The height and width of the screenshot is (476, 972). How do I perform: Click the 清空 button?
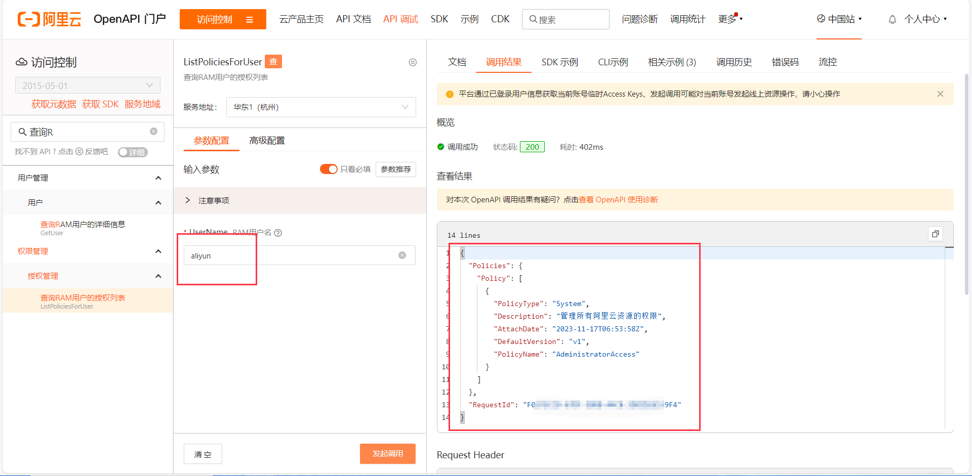click(x=202, y=454)
